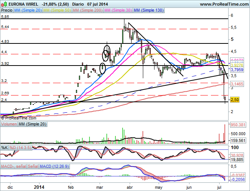Click the 3,2 level label
Image resolution: width=250 pixels, height=191 pixels.
coord(4,81)
